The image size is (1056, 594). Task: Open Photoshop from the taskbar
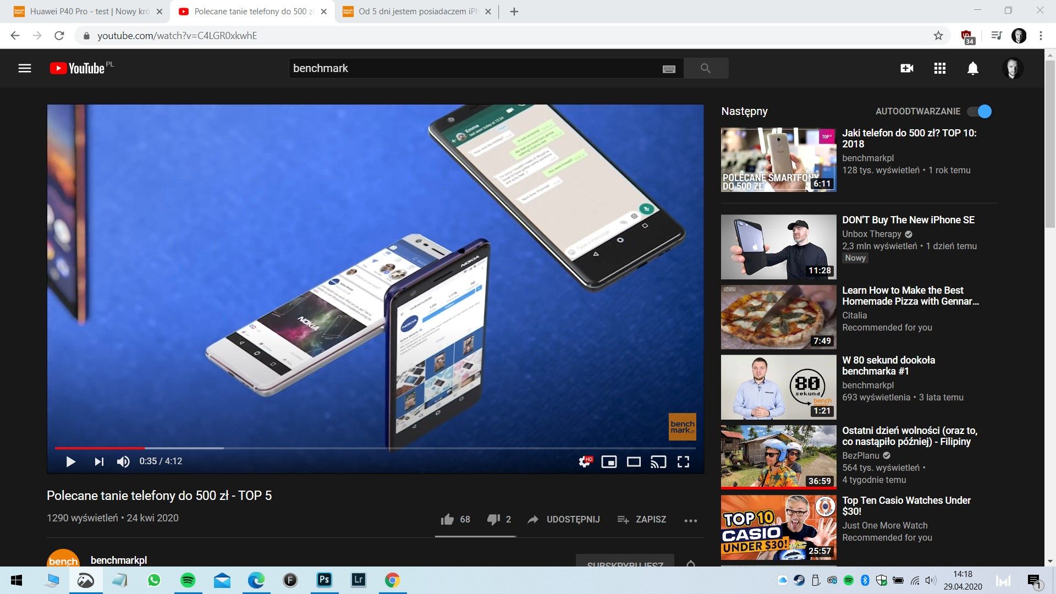(324, 580)
